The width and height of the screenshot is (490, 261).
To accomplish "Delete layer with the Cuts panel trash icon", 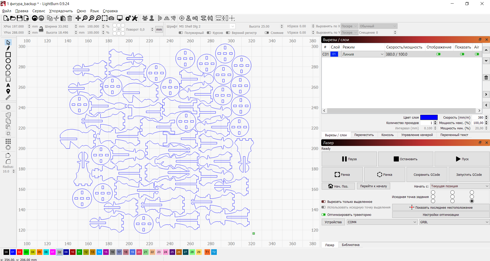I will coord(486,78).
